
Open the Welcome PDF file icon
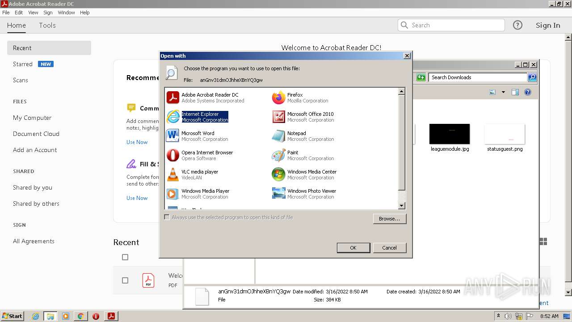[x=148, y=280]
